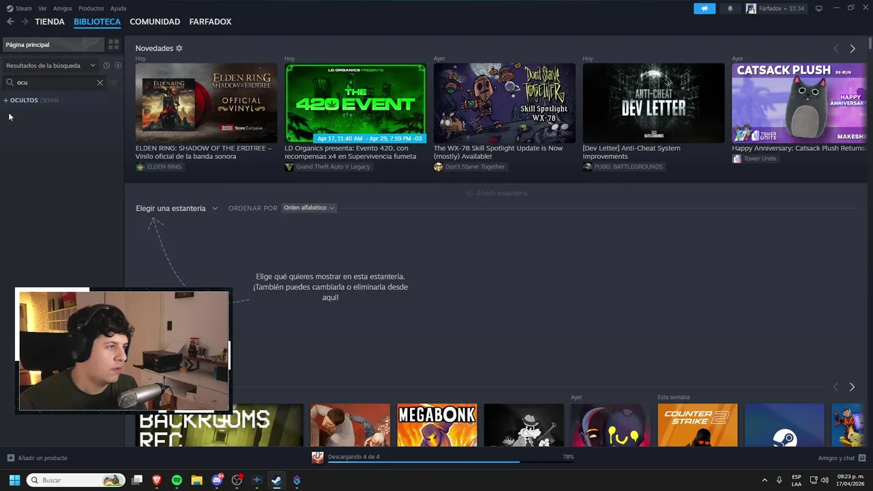Click the add product plus icon
This screenshot has height=491, width=873.
[x=10, y=458]
